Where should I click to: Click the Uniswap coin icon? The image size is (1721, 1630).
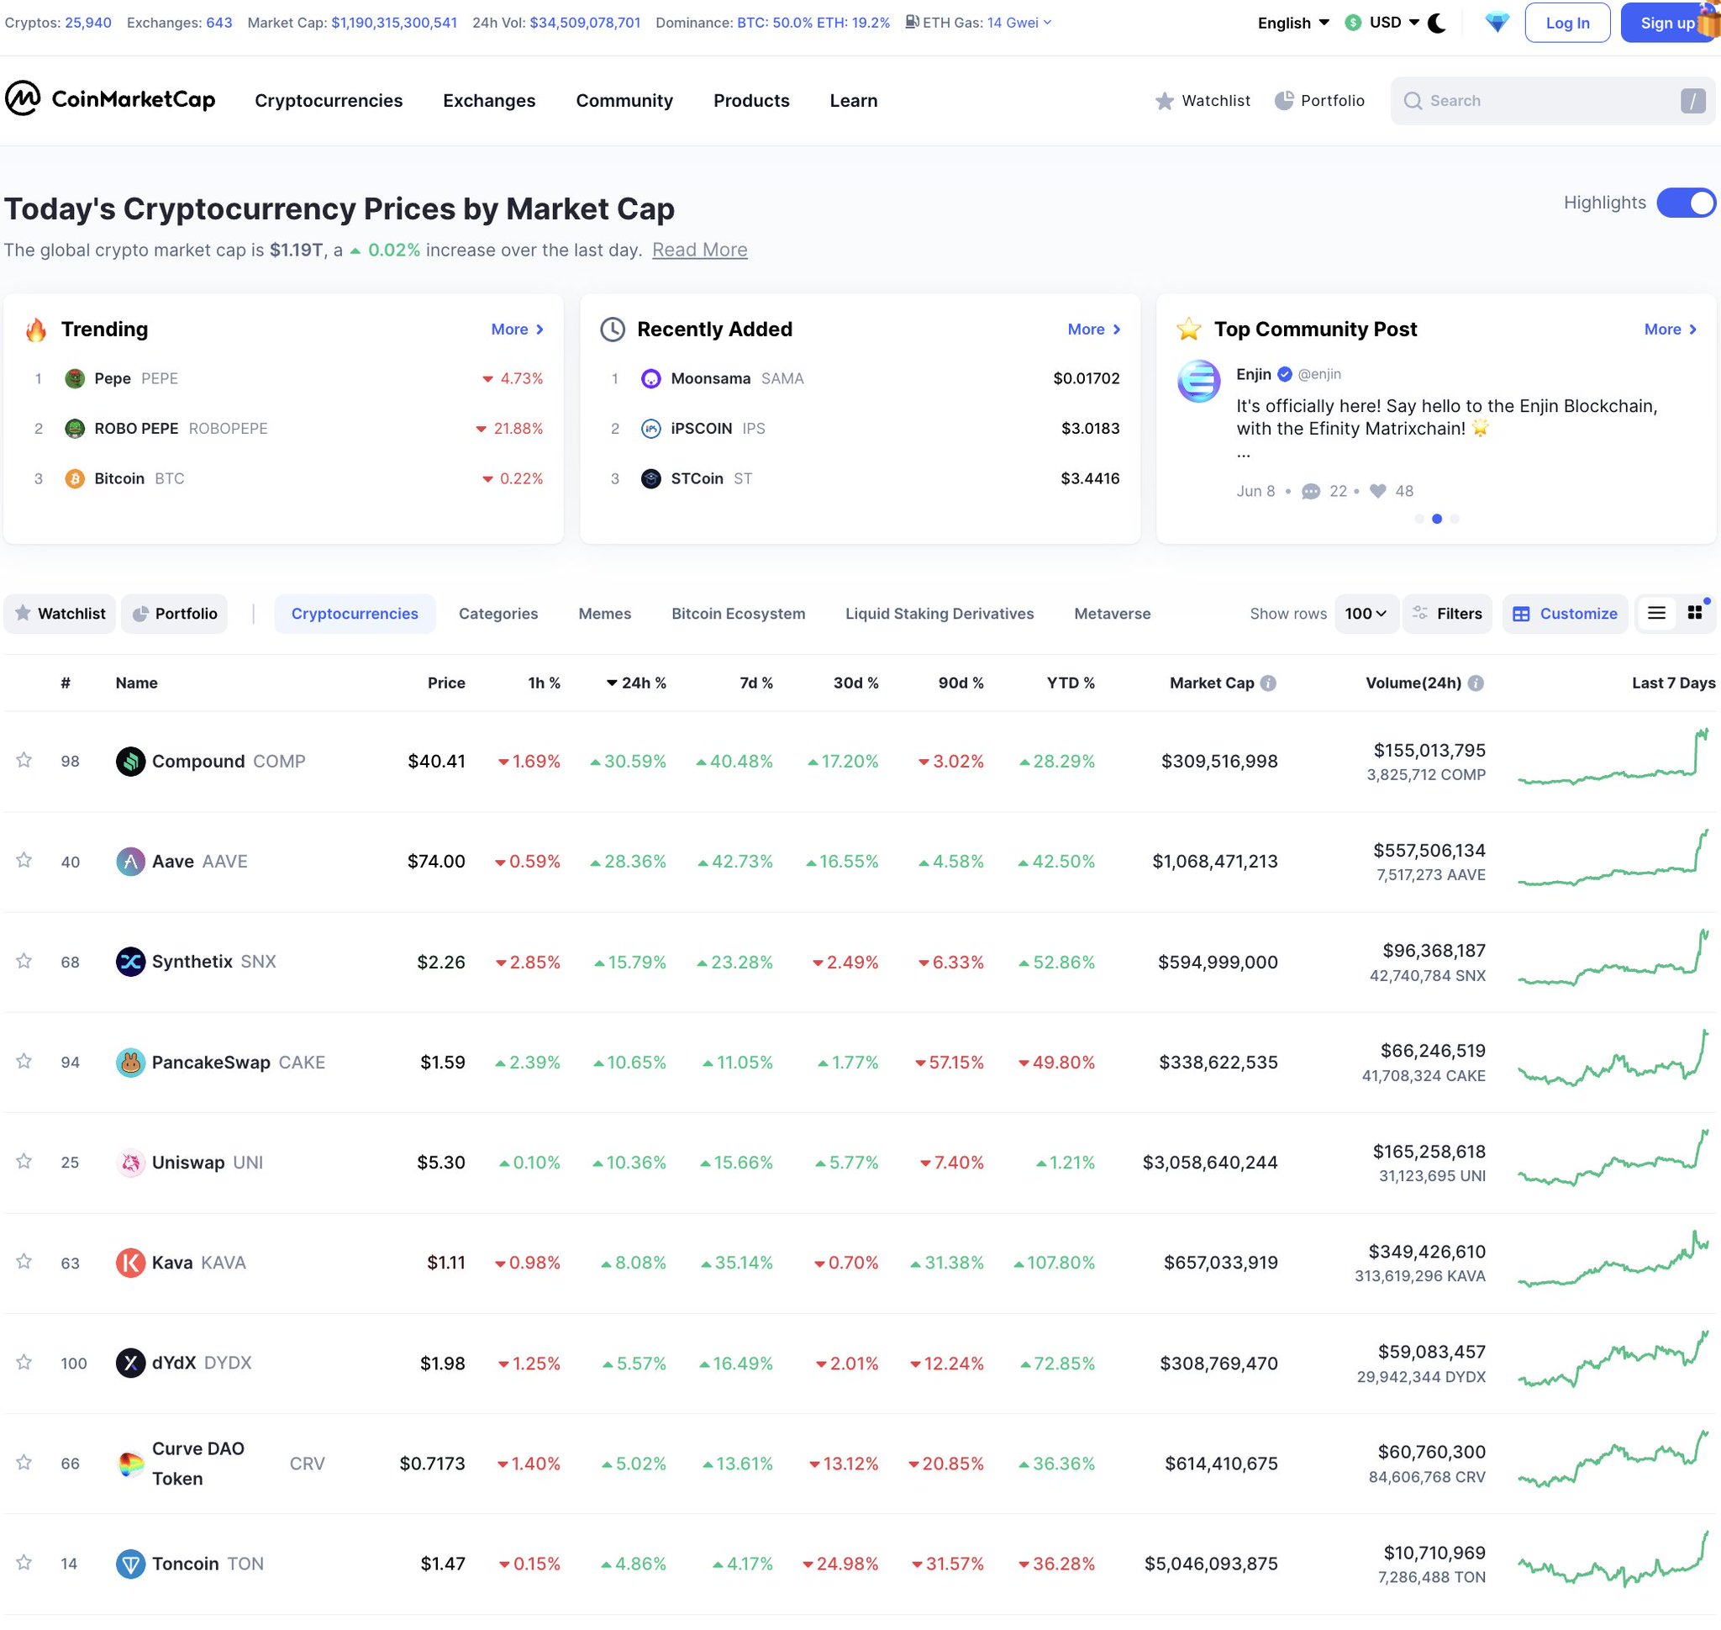[130, 1163]
